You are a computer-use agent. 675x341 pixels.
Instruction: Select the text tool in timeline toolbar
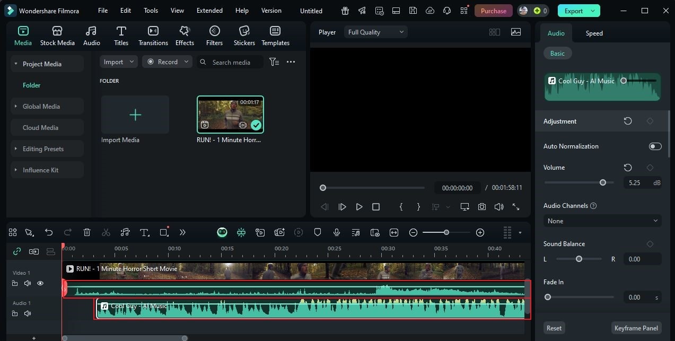pos(144,232)
